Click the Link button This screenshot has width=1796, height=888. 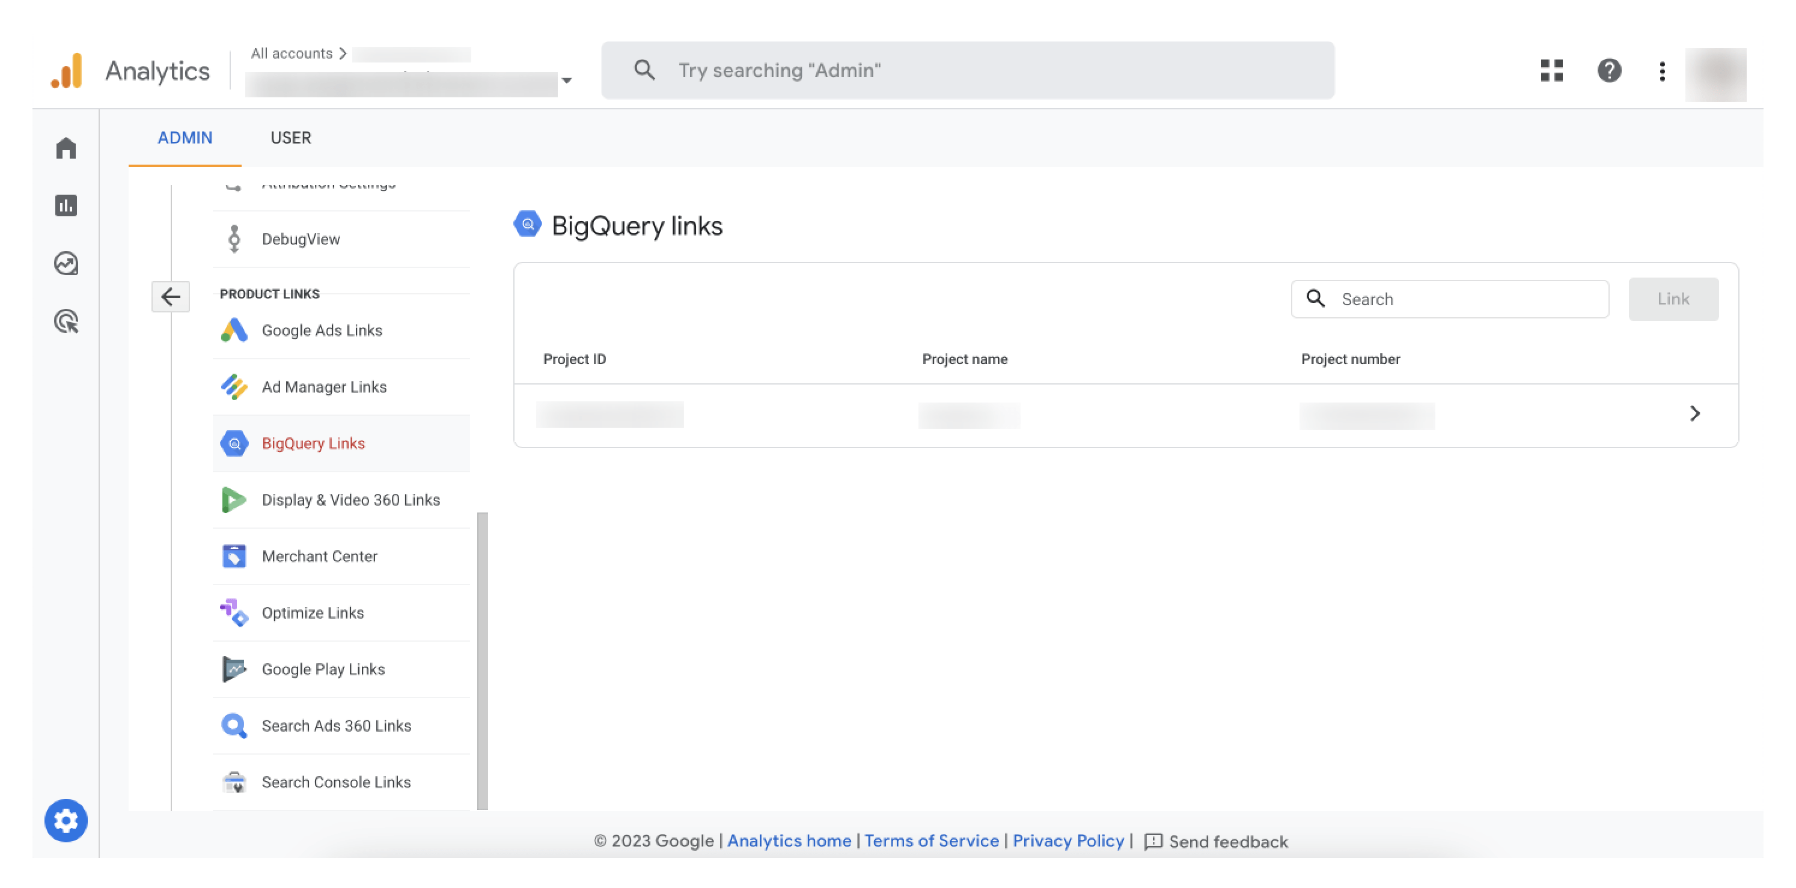coord(1673,299)
